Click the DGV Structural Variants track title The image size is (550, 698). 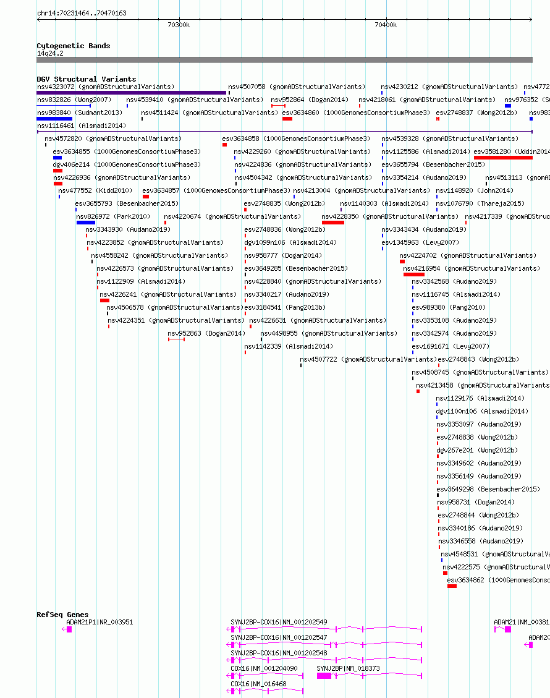87,79
